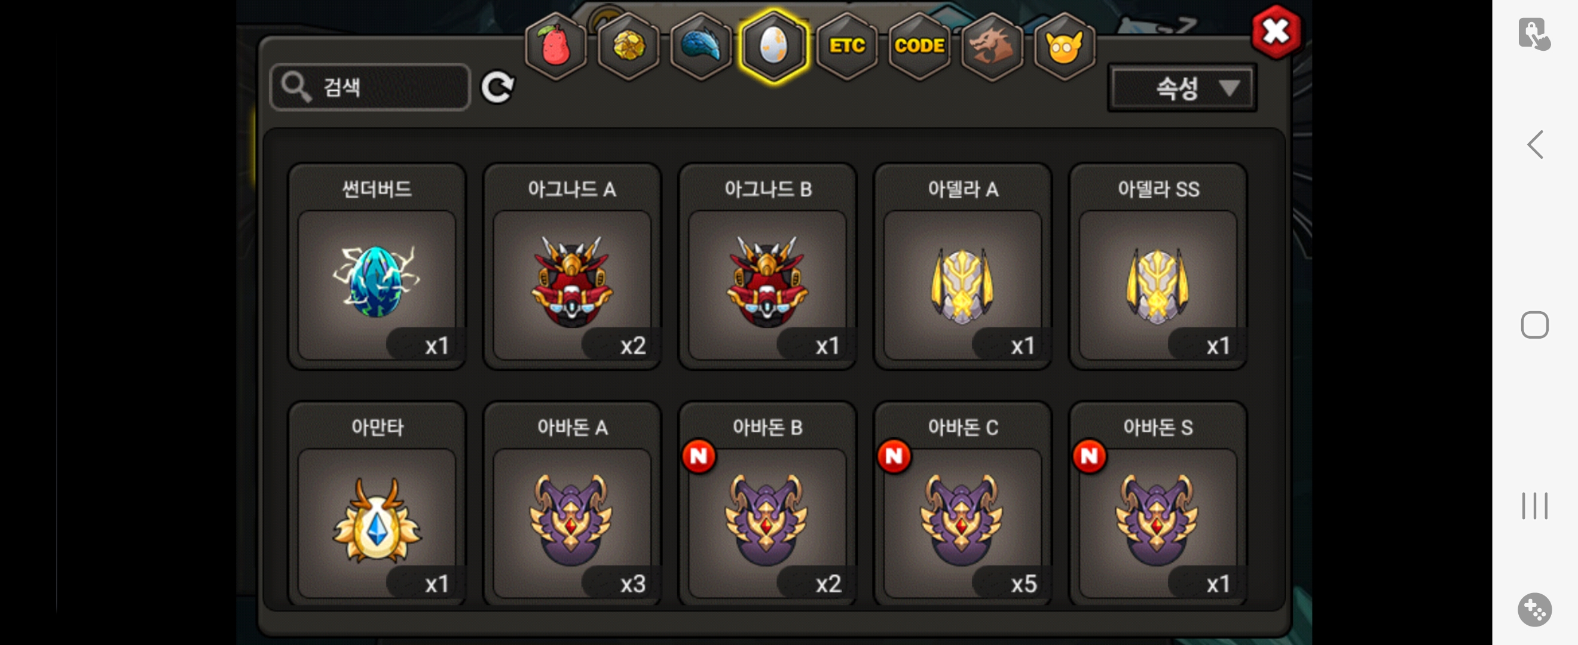Close the inventory with red X

pos(1276,32)
